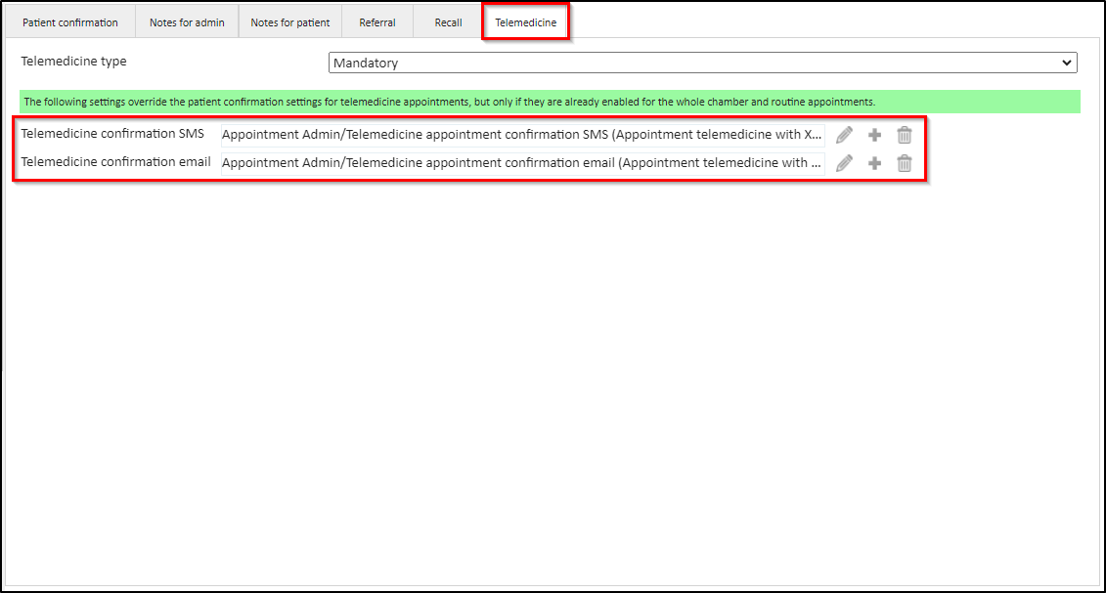This screenshot has width=1106, height=593.
Task: Click the 'Telemedicine confirmation email' label
Action: 115,162
